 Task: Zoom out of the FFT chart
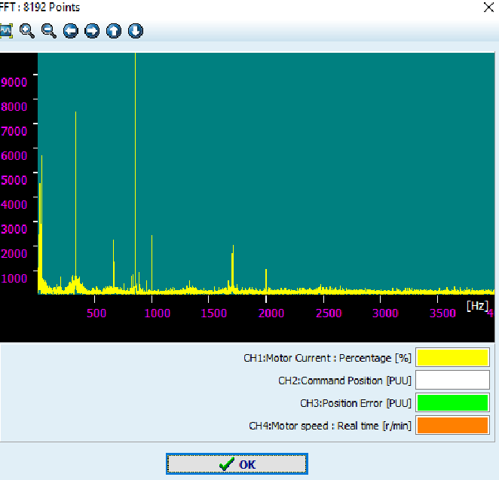pyautogui.click(x=49, y=31)
